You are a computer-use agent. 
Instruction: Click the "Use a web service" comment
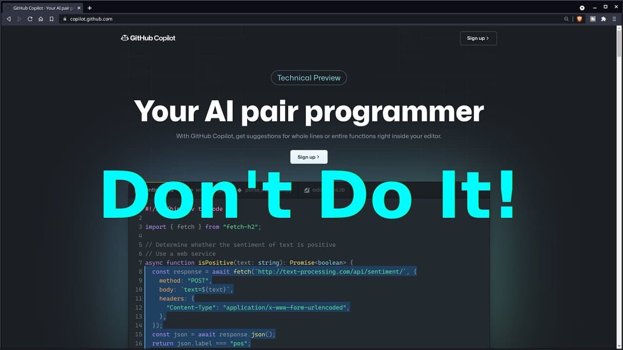181,254
